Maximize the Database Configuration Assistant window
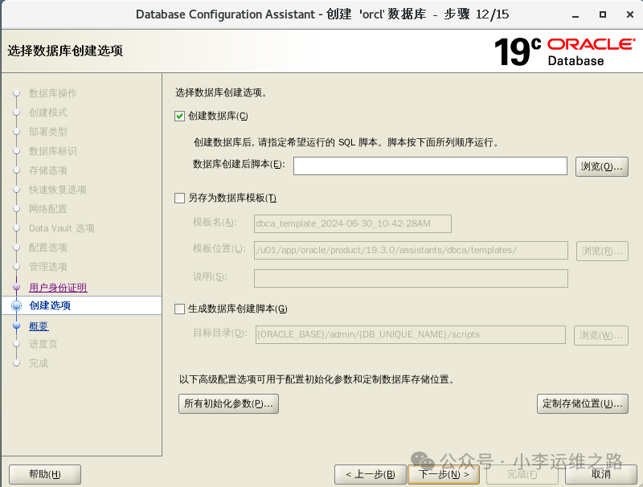The height and width of the screenshot is (487, 643). pyautogui.click(x=602, y=14)
